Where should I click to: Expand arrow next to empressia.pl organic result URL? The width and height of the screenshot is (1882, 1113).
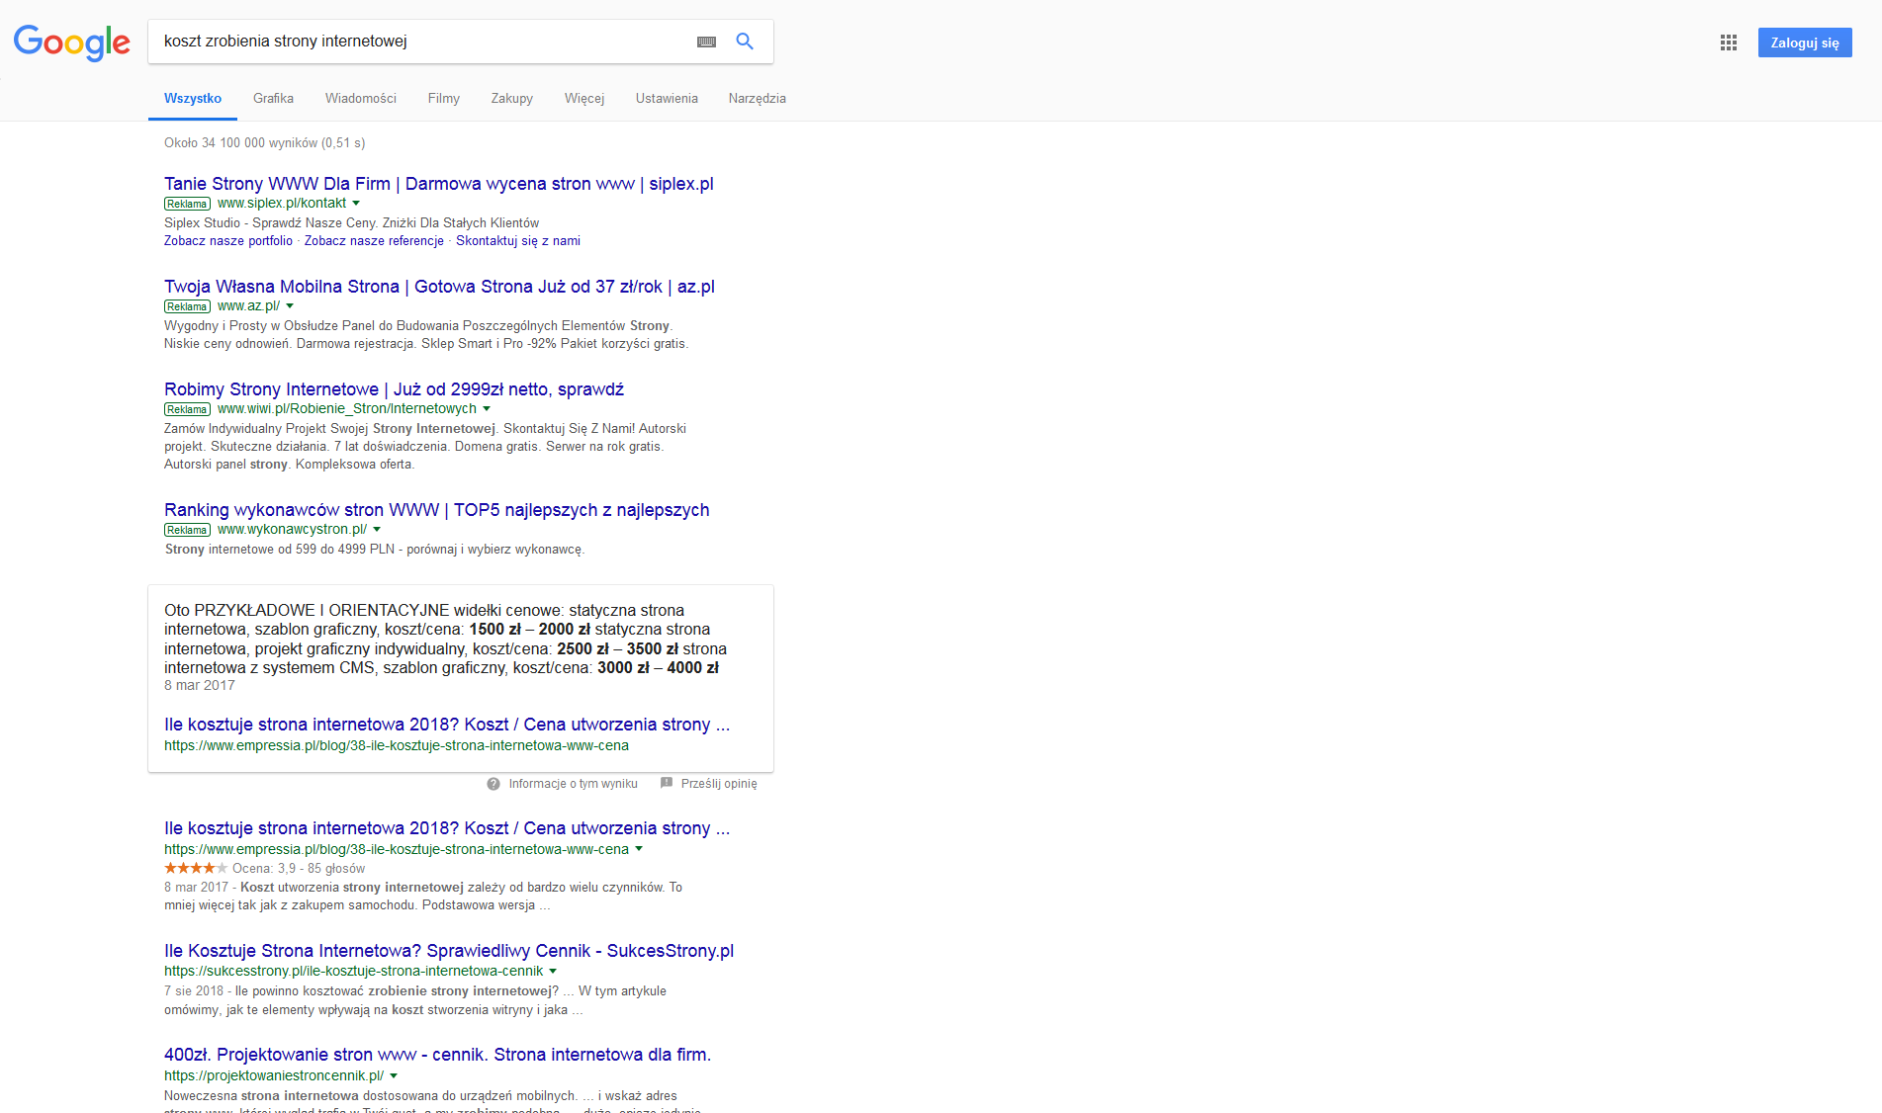click(639, 849)
